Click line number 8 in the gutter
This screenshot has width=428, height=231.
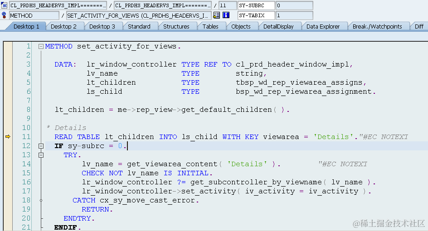point(29,110)
